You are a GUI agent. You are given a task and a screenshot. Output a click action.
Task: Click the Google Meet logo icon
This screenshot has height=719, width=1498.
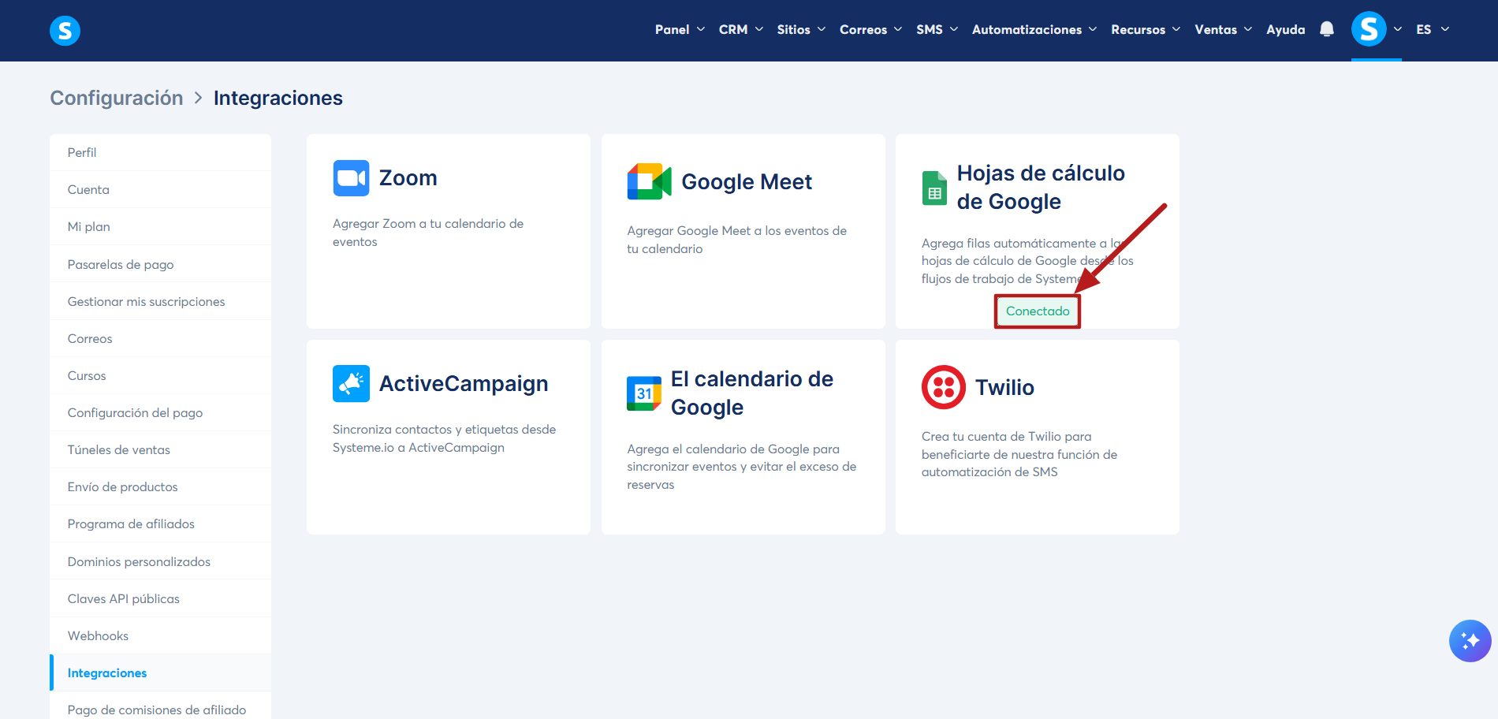click(649, 181)
